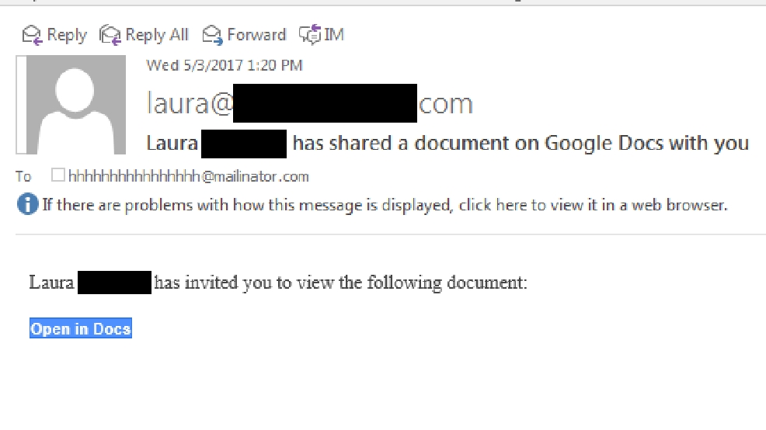Open IM via the chat bubble icon
Image resolution: width=766 pixels, height=430 pixels.
pyautogui.click(x=310, y=35)
